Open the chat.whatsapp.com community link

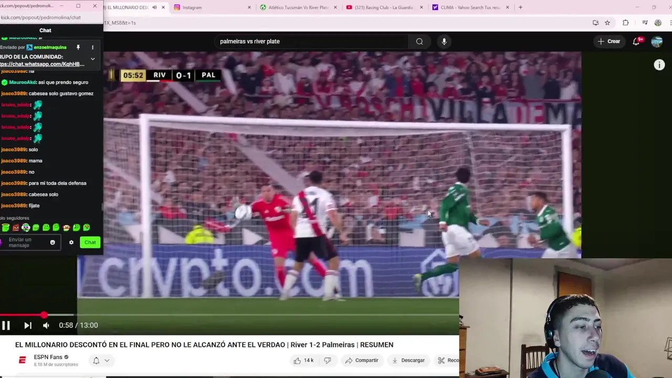point(42,64)
